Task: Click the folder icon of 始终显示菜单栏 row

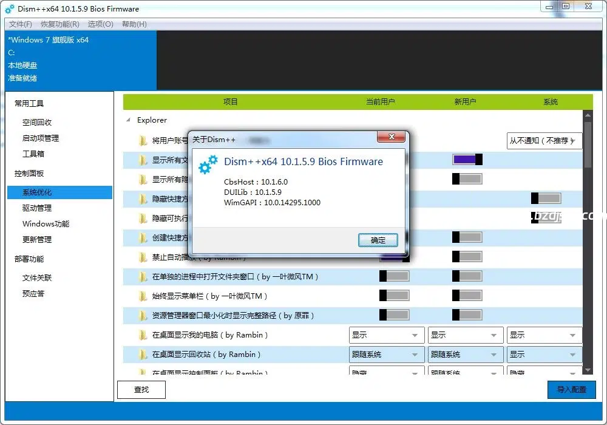Action: coord(143,296)
